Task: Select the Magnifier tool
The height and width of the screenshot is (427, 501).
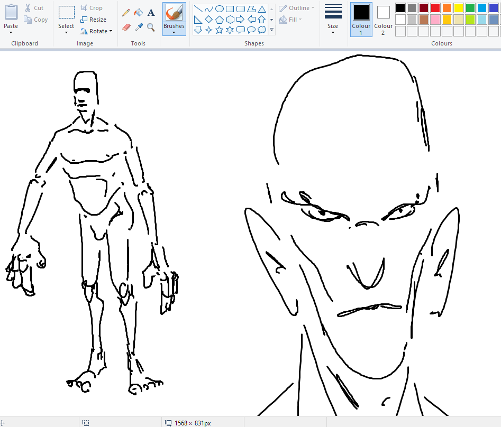Action: (x=151, y=27)
